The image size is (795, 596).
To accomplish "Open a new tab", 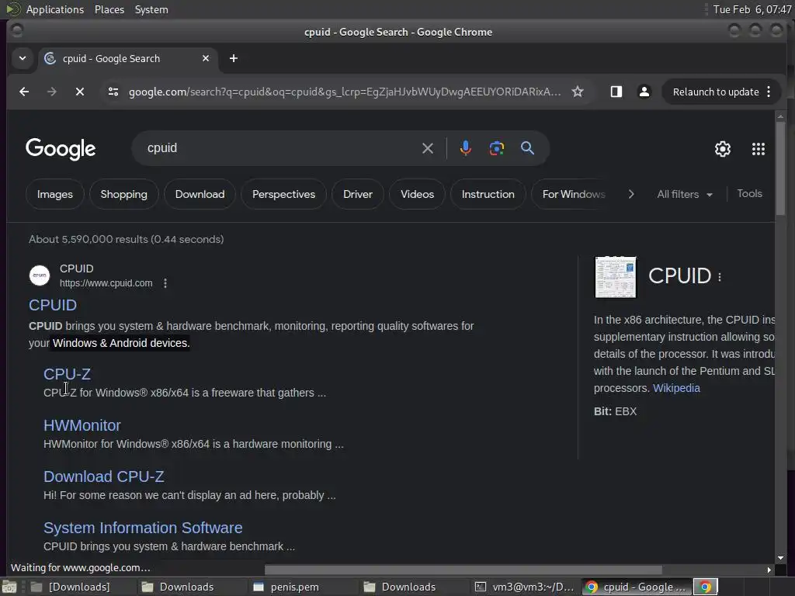I will click(233, 58).
